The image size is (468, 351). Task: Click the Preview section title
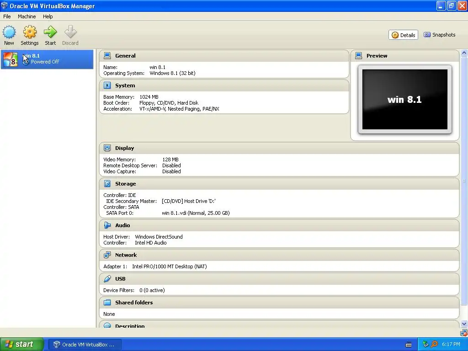377,55
